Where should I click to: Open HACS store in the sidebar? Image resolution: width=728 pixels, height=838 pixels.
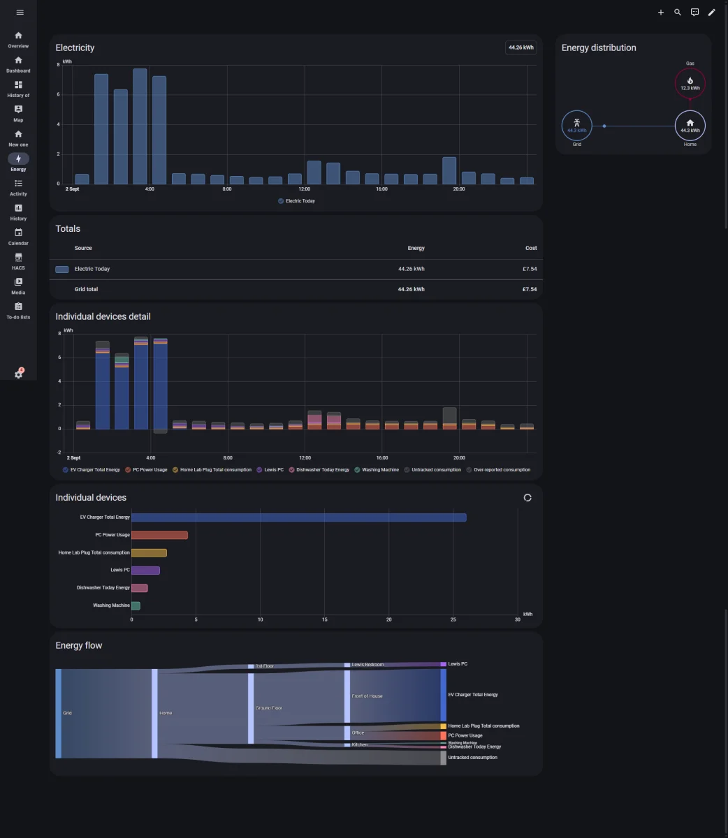pos(18,261)
